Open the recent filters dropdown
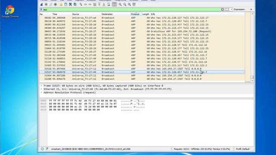 (232, 9)
